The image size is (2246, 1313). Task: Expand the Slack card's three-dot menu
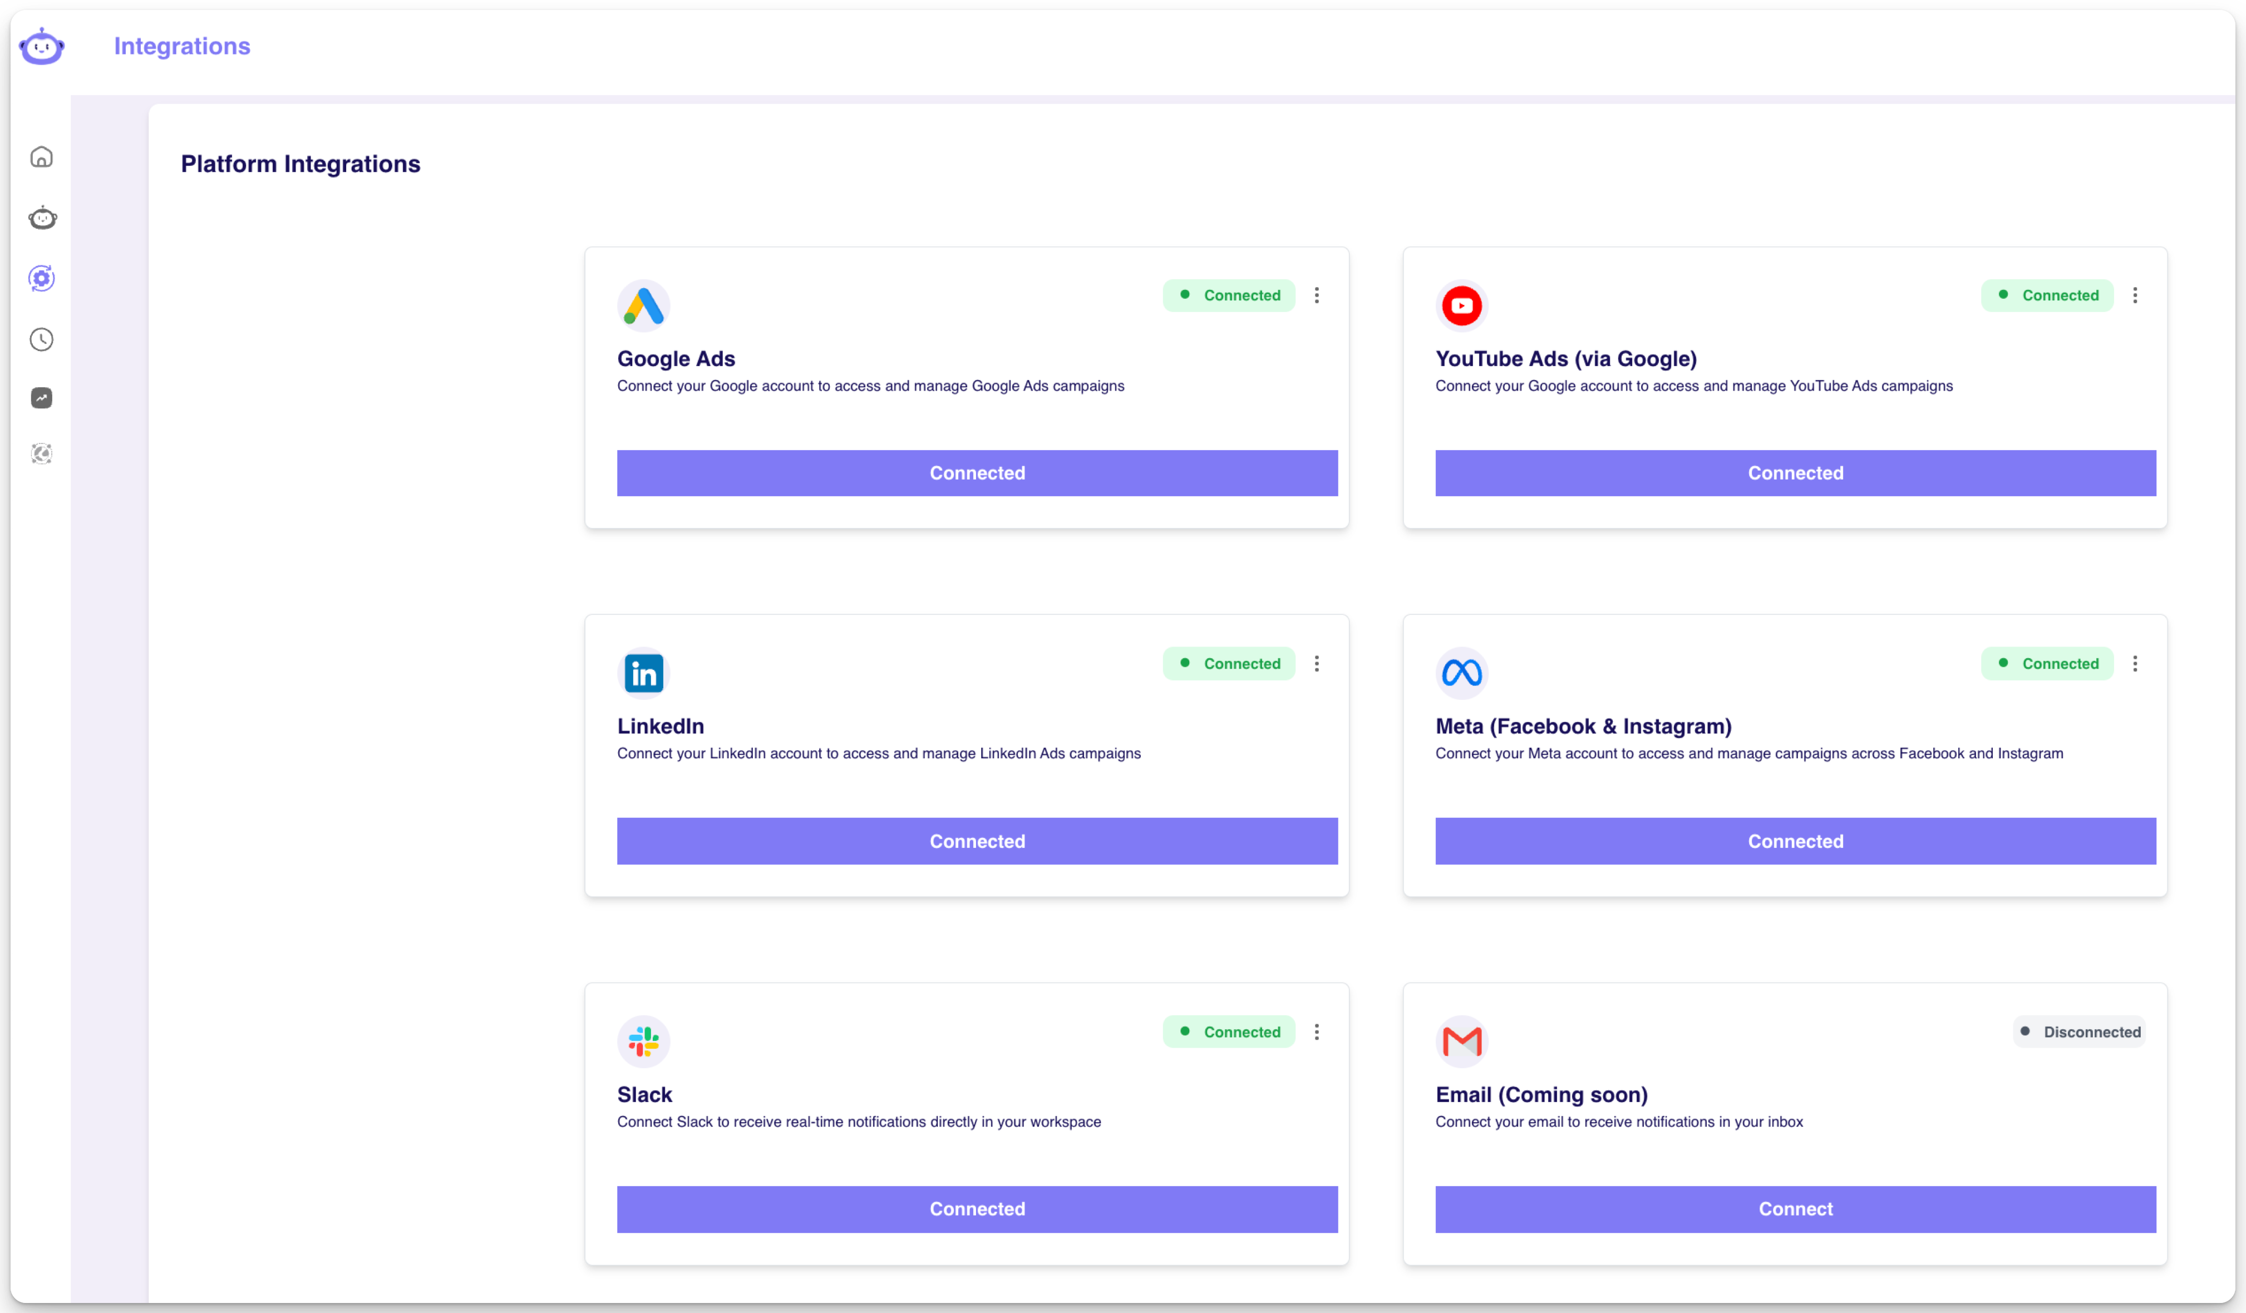click(x=1317, y=1031)
